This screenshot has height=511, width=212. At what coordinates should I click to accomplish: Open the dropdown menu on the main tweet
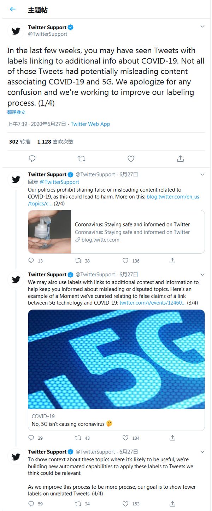pos(202,26)
